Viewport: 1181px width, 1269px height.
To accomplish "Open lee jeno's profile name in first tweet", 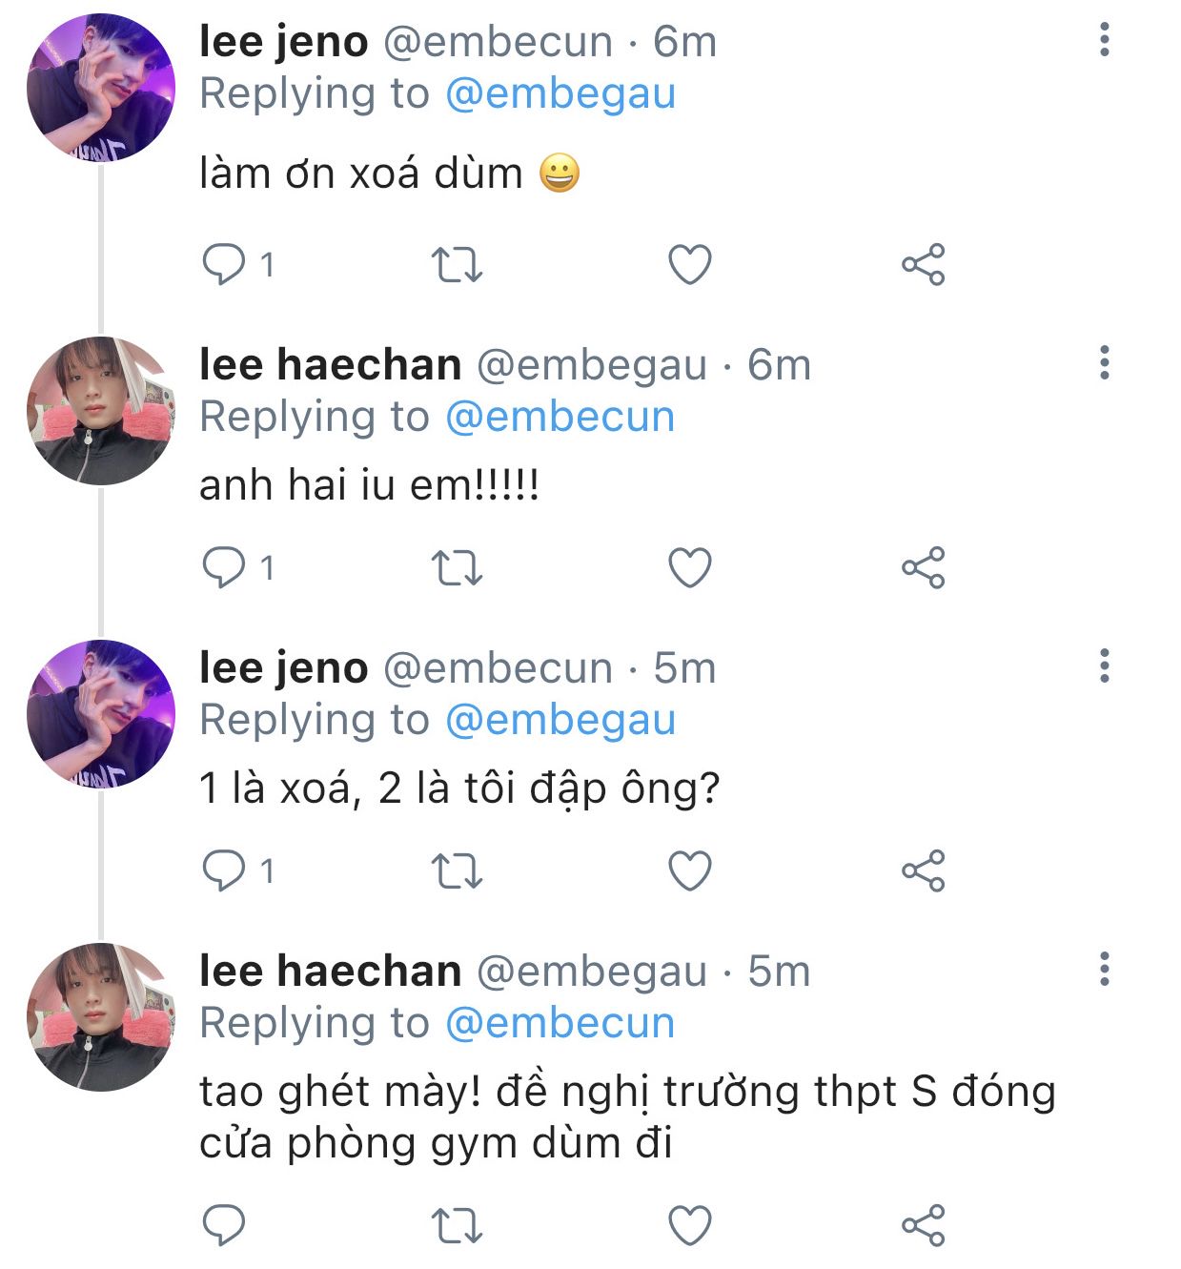I will [x=283, y=41].
